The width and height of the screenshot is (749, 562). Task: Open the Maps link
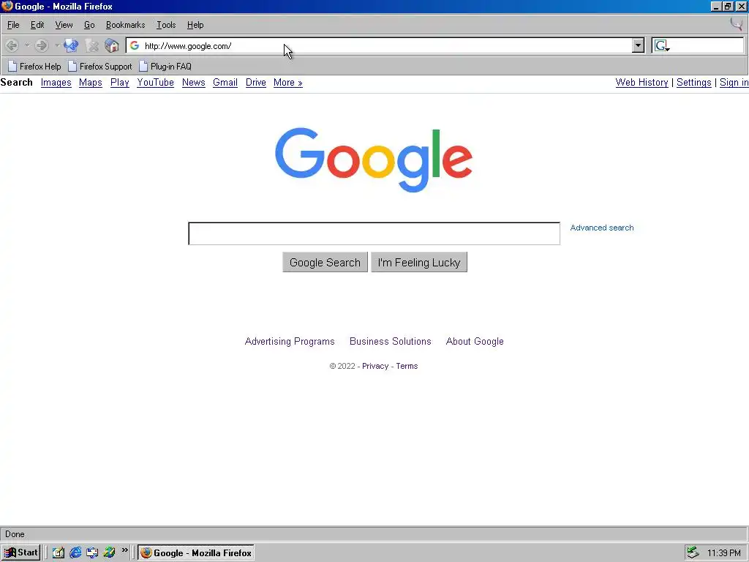pyautogui.click(x=90, y=83)
